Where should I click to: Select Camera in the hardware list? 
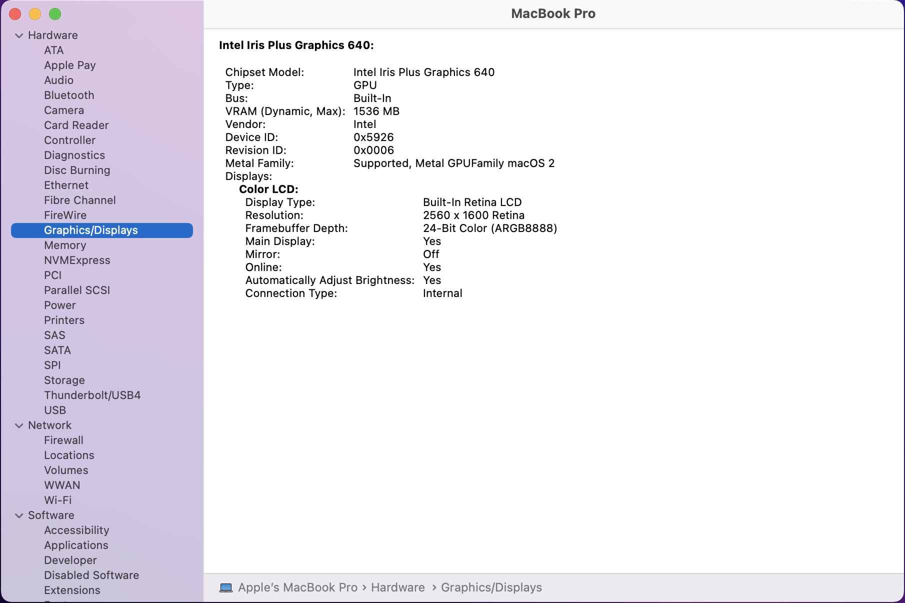pos(64,110)
